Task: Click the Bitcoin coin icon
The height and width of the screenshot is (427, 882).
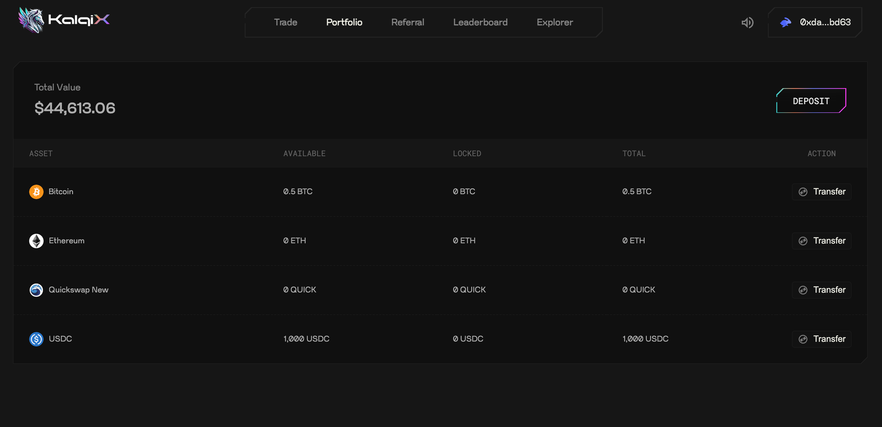Action: (x=36, y=192)
